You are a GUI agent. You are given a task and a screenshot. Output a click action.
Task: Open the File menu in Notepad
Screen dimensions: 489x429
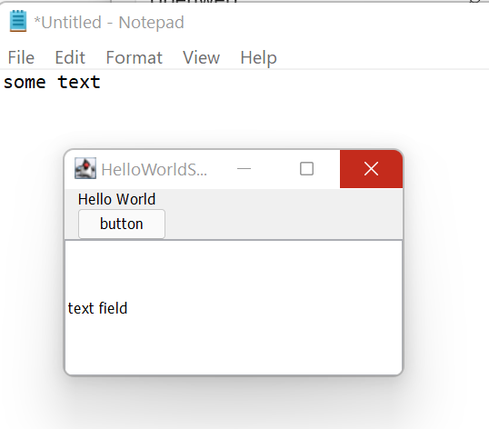pos(21,57)
